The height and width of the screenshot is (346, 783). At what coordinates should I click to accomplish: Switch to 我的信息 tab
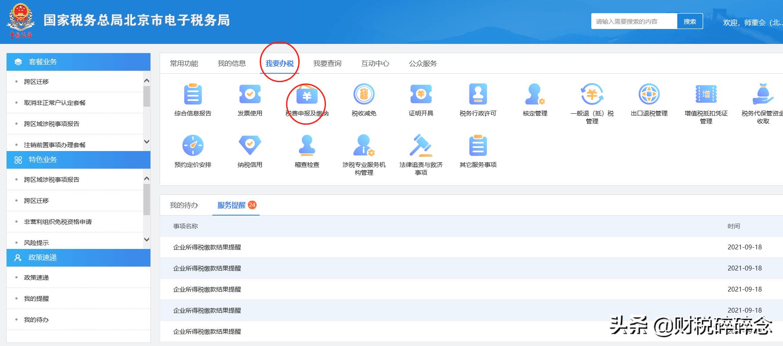point(232,64)
